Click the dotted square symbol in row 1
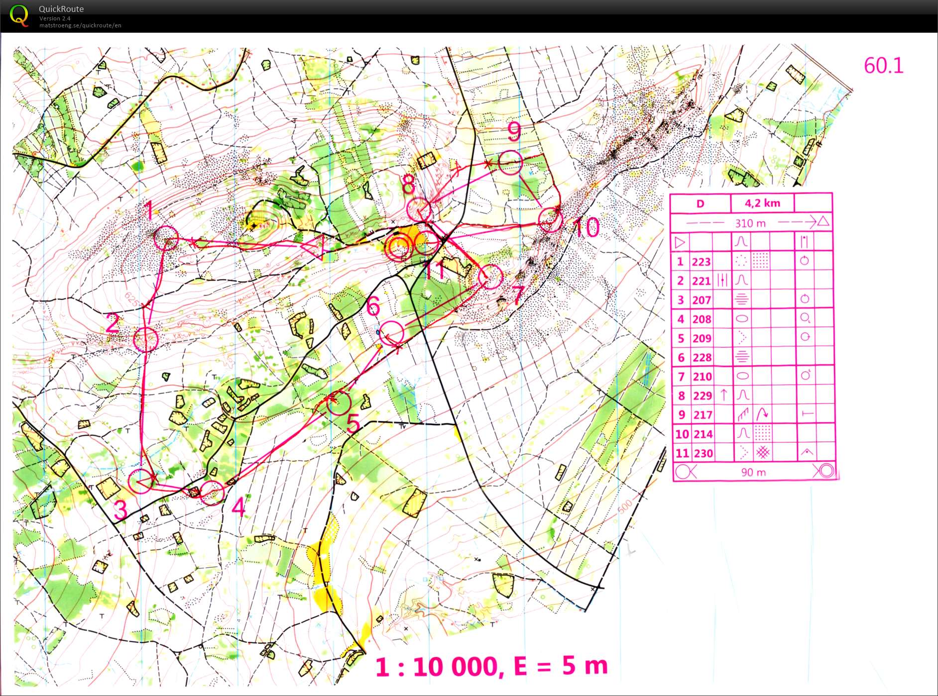 (760, 260)
